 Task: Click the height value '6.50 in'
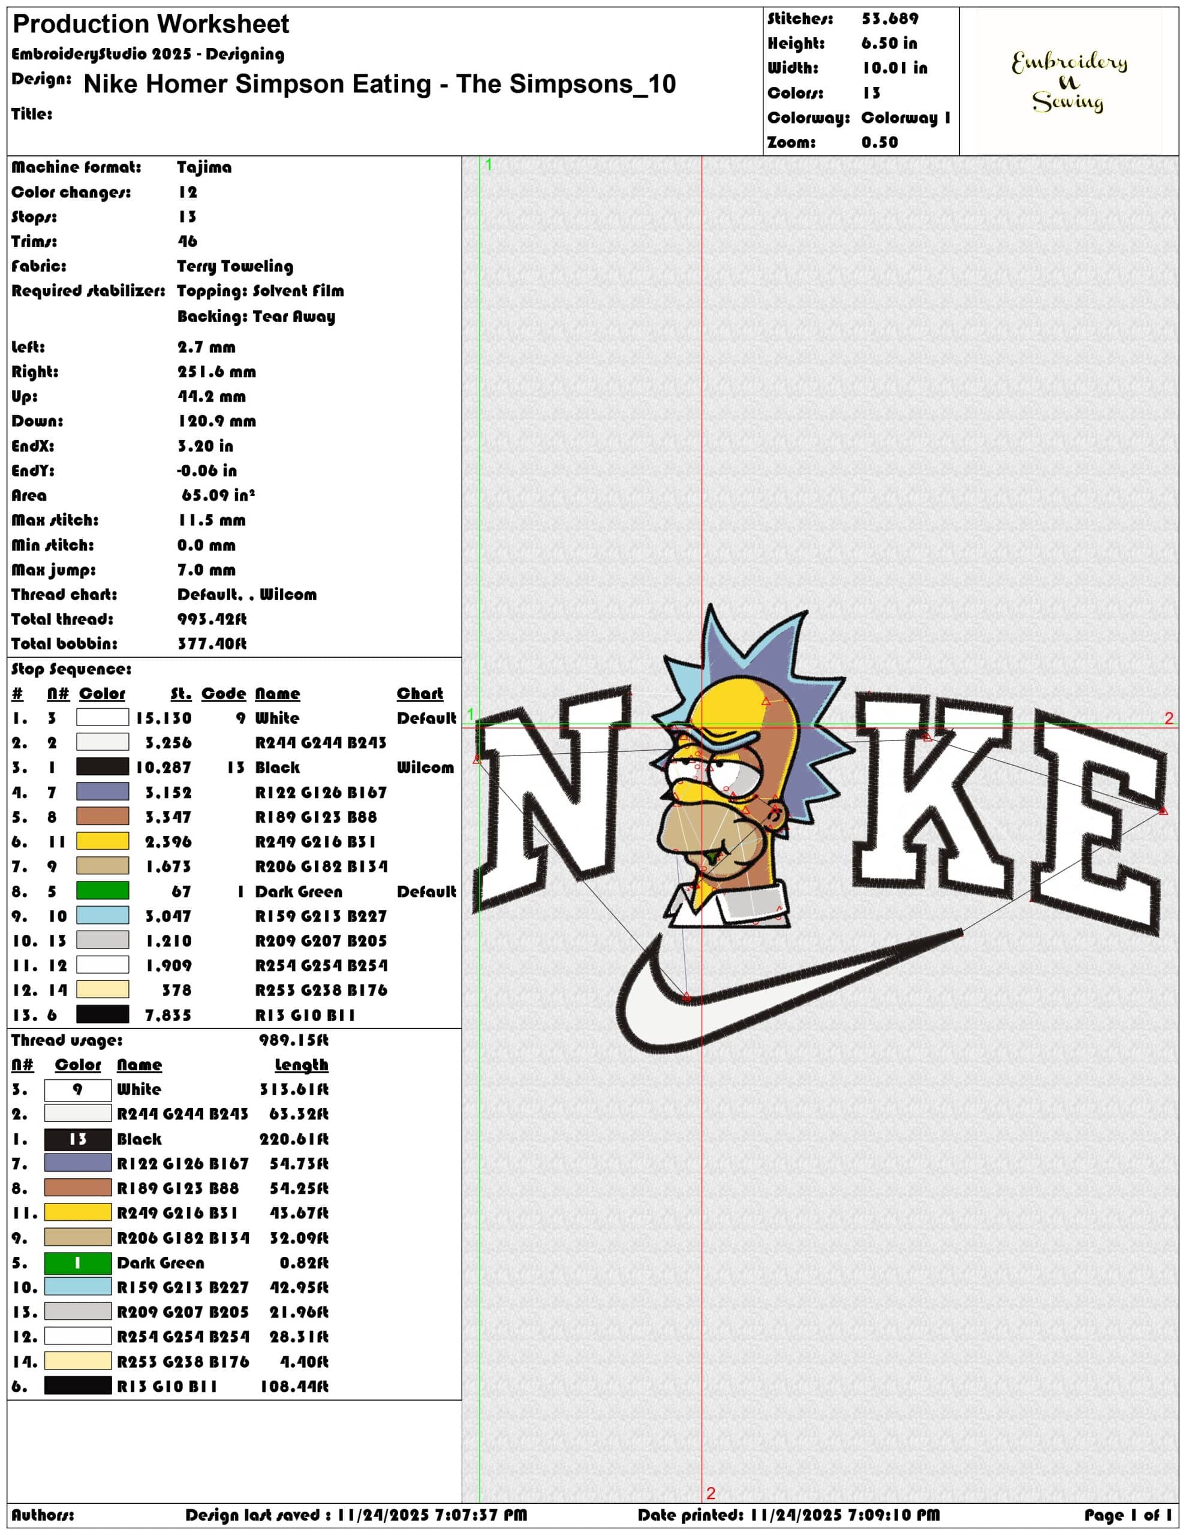[x=889, y=43]
